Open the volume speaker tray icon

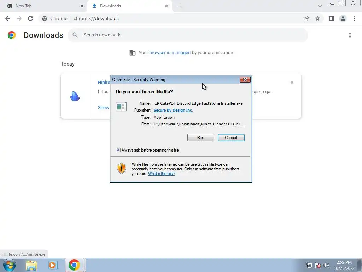326,265
